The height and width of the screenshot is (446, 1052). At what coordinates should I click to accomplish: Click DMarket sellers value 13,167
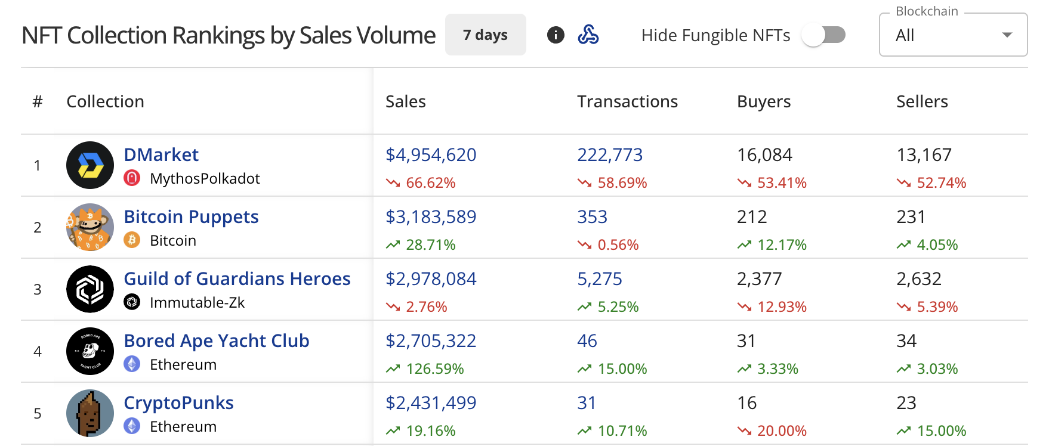tap(924, 154)
